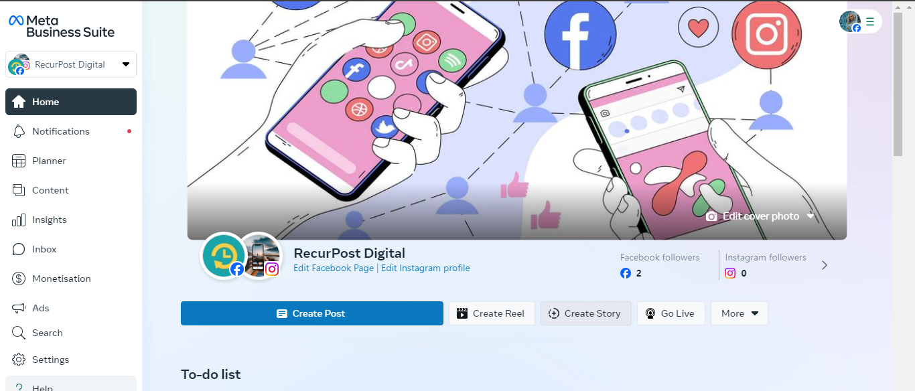Open the More dropdown button
The width and height of the screenshot is (915, 391).
pyautogui.click(x=740, y=313)
